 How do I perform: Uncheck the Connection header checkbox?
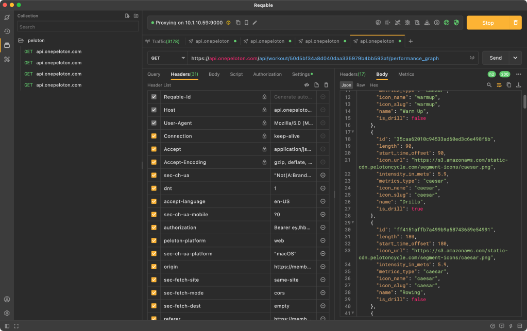154,136
